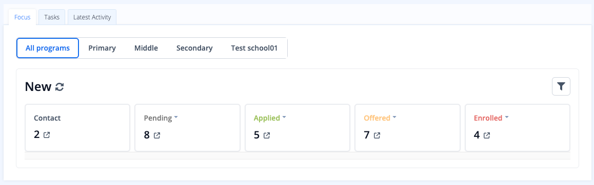Click the Contact card count 2
Image resolution: width=594 pixels, height=185 pixels.
(37, 135)
